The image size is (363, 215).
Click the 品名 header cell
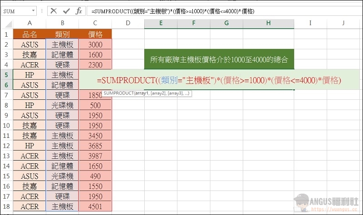(29, 34)
